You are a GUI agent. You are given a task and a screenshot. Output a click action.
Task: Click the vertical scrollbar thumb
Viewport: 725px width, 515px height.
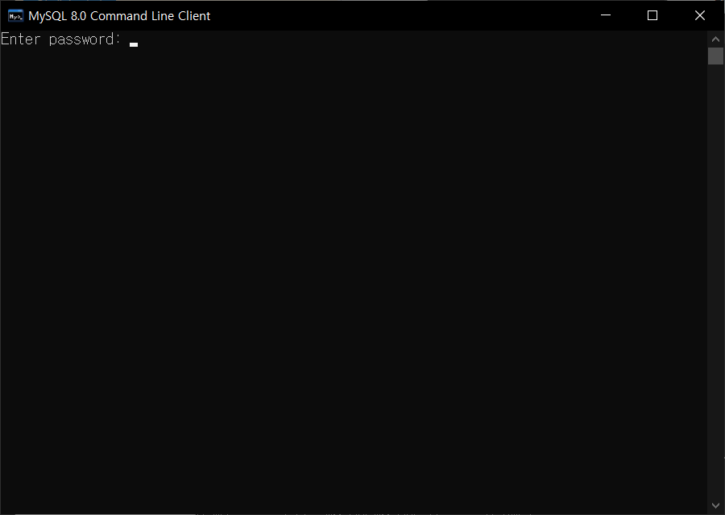tap(715, 56)
